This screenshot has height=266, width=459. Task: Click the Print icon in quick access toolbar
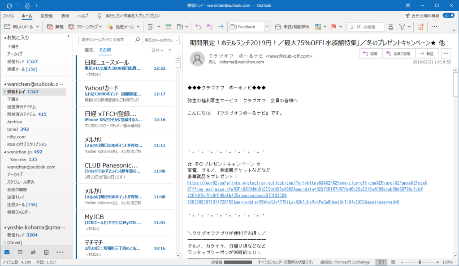click(x=27, y=5)
